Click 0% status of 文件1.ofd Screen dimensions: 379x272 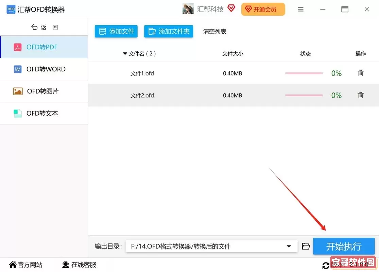pyautogui.click(x=336, y=73)
